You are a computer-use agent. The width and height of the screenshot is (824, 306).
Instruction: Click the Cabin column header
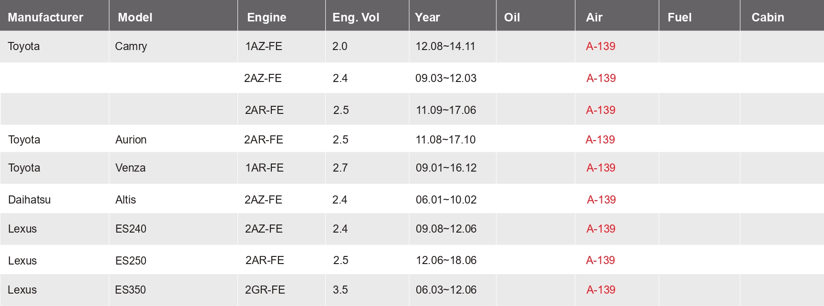(767, 18)
